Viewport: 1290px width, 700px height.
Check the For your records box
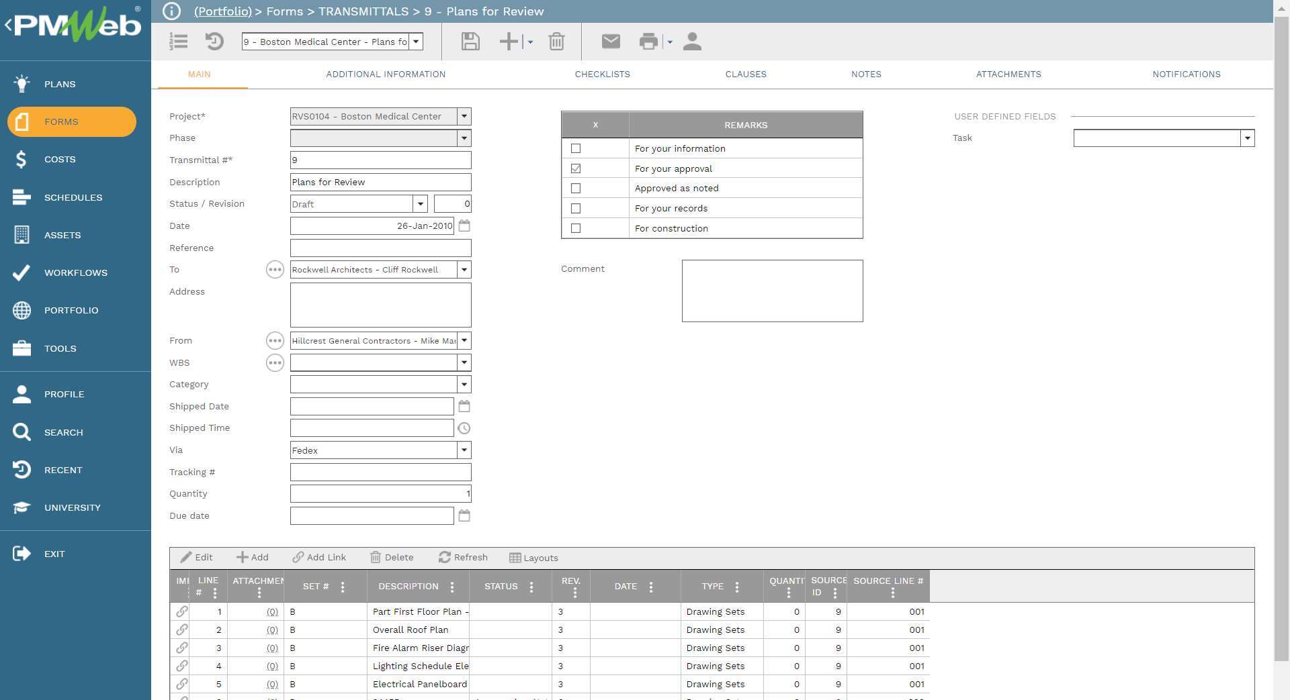coord(576,209)
